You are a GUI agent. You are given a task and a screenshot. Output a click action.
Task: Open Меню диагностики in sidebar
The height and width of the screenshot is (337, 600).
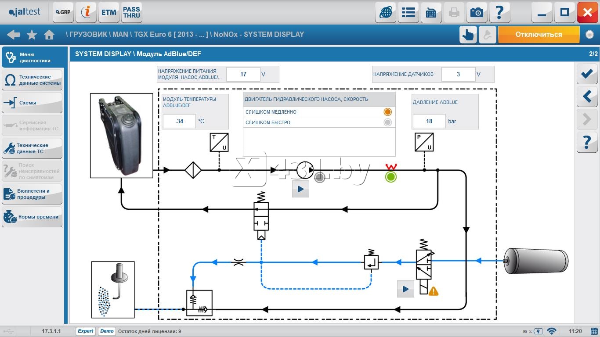pyautogui.click(x=33, y=57)
